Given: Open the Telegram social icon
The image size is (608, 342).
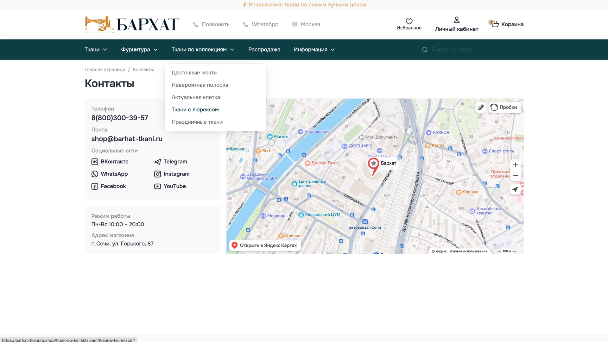Looking at the screenshot, I should [157, 162].
